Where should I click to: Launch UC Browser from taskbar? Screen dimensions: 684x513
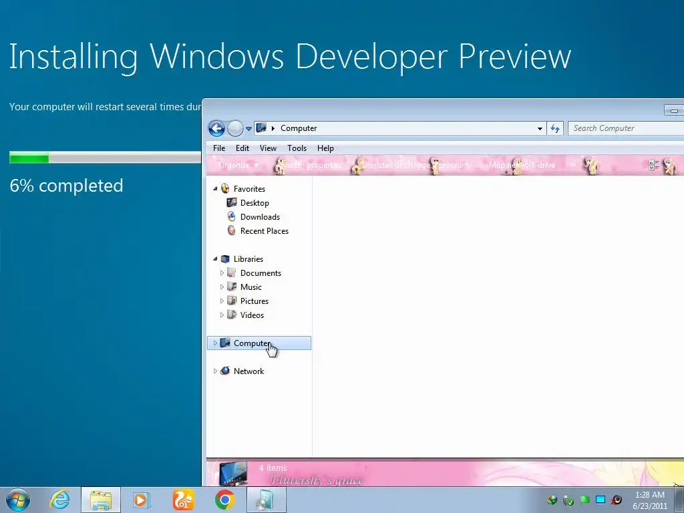(x=183, y=500)
